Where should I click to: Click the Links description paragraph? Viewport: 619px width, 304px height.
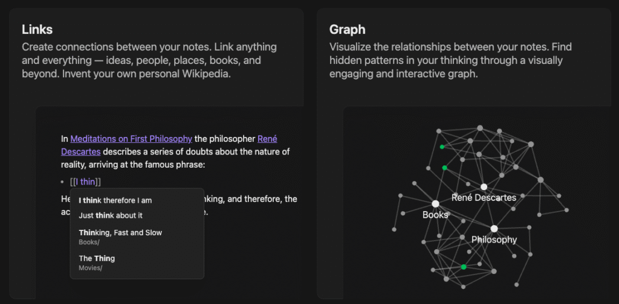[149, 61]
